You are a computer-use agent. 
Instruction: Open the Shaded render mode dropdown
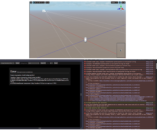(114, 2)
